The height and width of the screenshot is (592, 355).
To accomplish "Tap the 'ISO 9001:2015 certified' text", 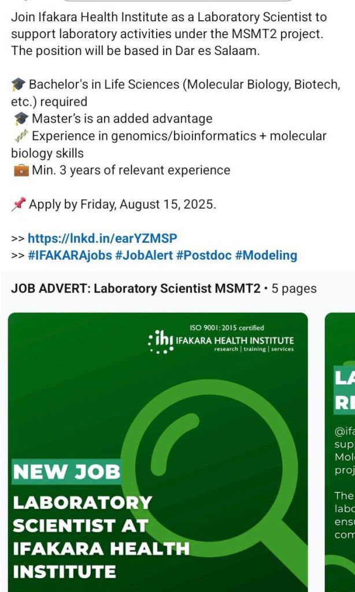I will (x=227, y=328).
